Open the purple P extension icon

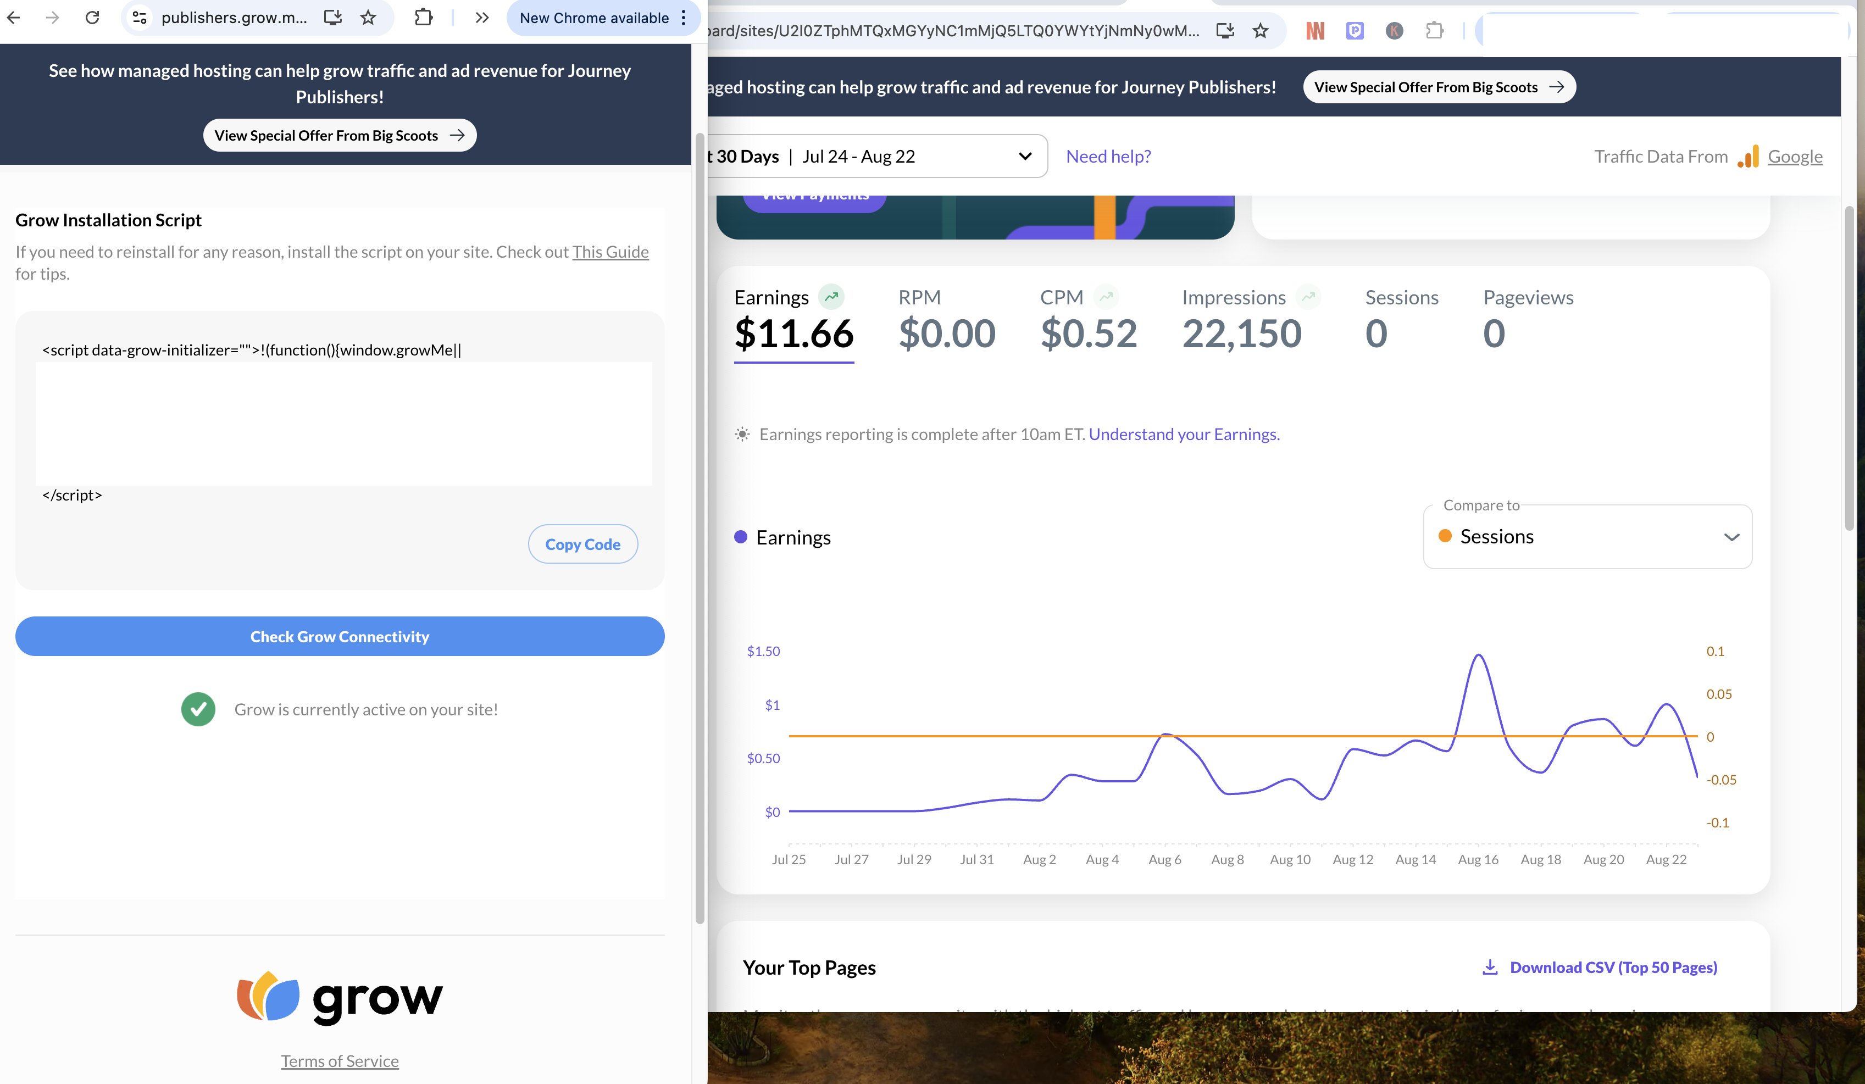[x=1355, y=30]
